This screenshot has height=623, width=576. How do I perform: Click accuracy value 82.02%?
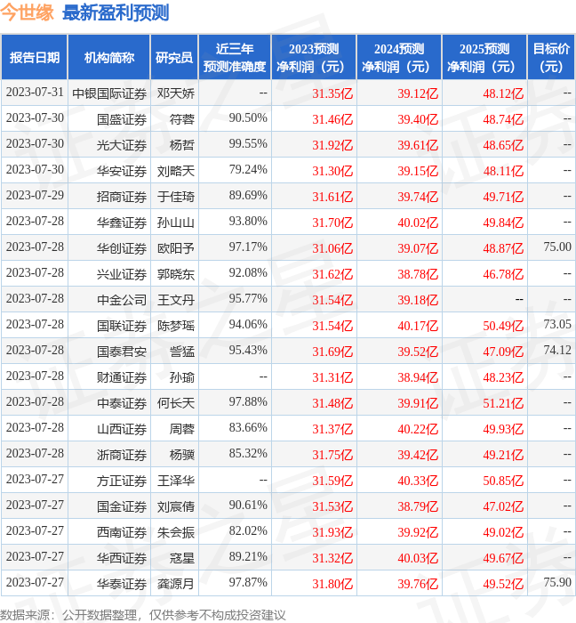(x=248, y=531)
